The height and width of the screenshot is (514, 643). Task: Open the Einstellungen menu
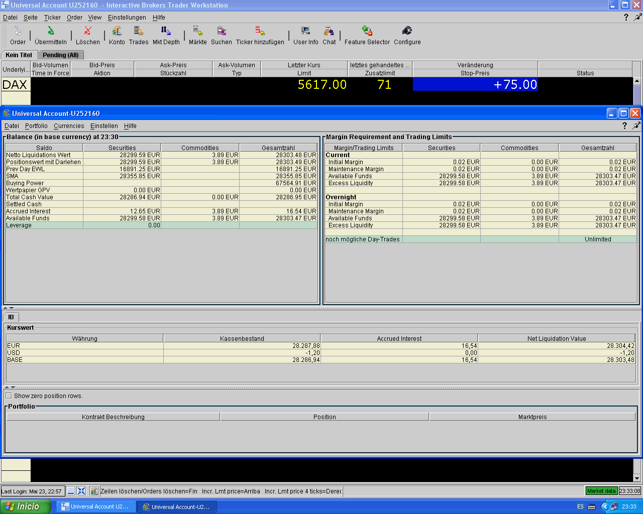coord(127,17)
